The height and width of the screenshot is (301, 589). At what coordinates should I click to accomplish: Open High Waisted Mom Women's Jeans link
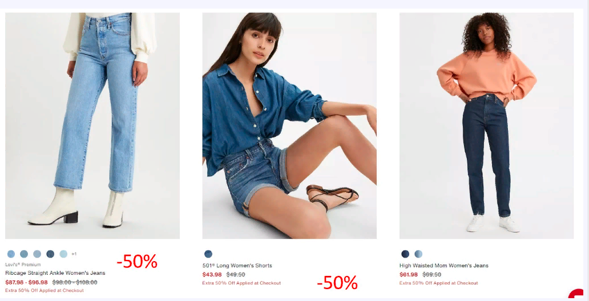point(444,266)
